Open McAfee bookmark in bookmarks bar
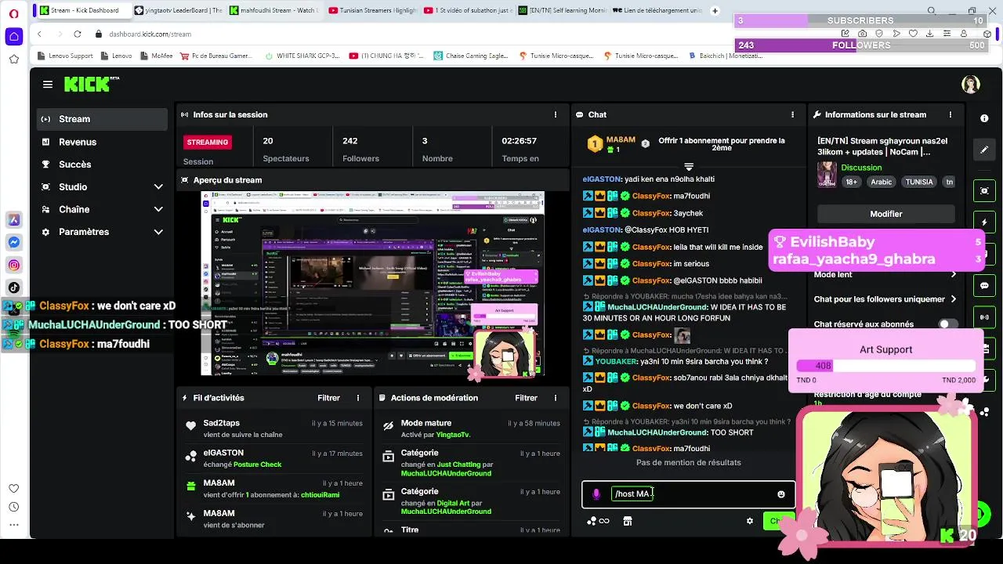The width and height of the screenshot is (1003, 564). tap(157, 56)
